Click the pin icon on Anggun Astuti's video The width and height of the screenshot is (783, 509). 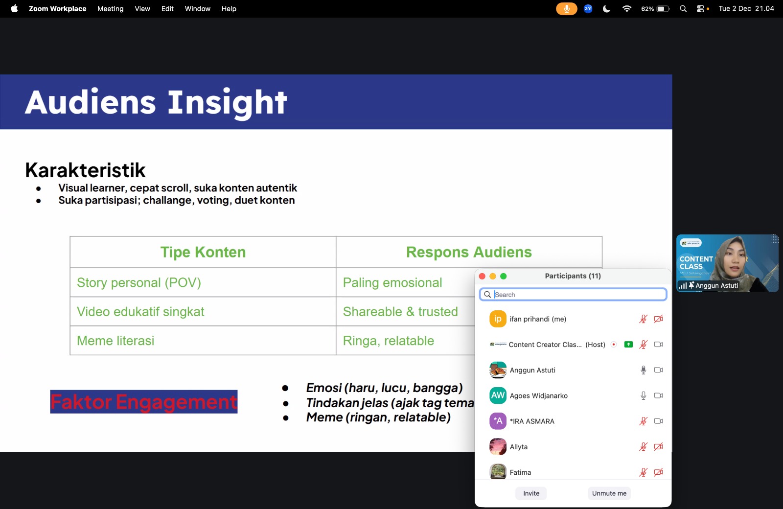click(691, 285)
